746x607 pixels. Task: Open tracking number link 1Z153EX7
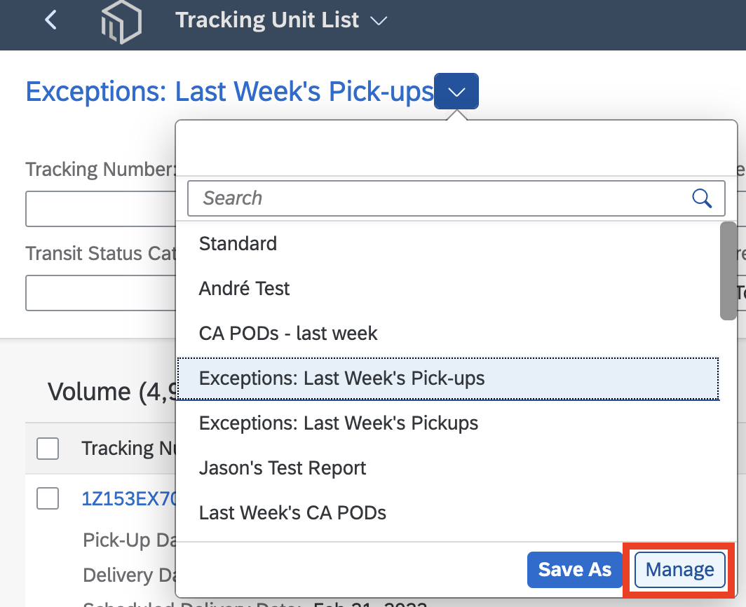[129, 498]
